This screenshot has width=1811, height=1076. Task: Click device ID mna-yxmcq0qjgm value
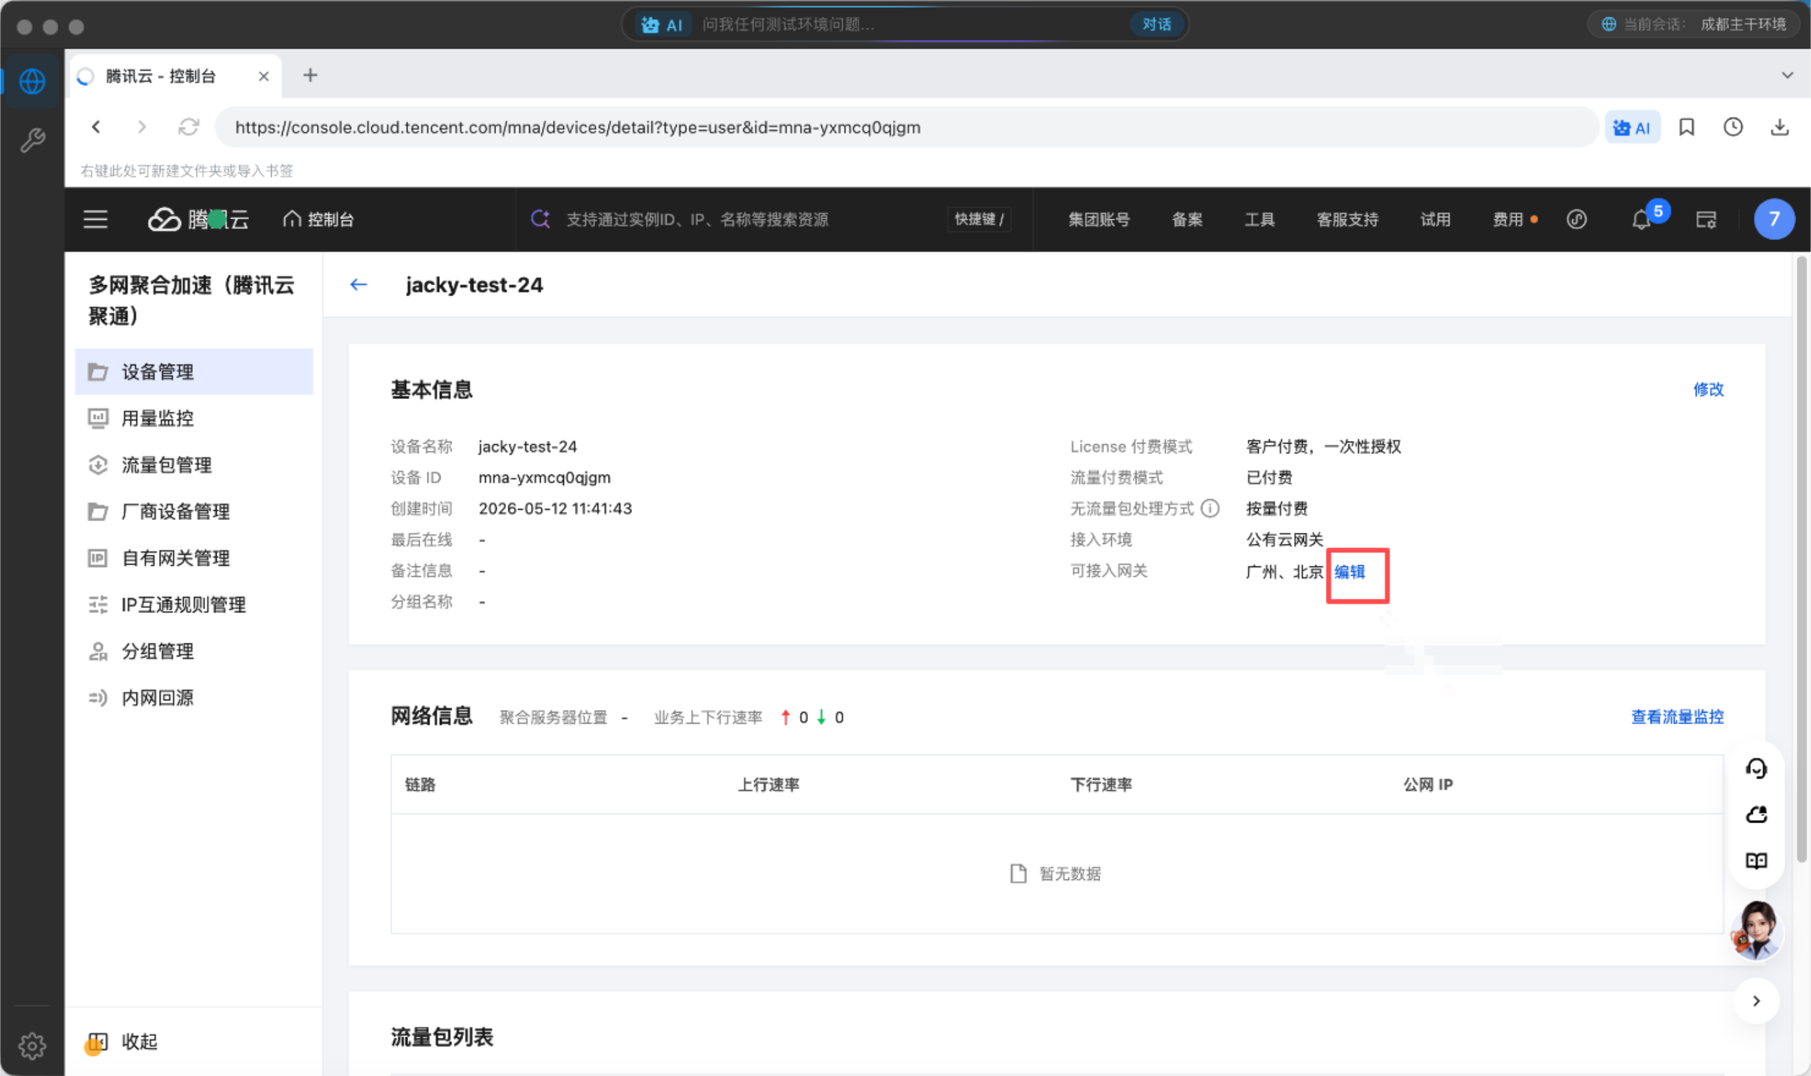click(545, 477)
